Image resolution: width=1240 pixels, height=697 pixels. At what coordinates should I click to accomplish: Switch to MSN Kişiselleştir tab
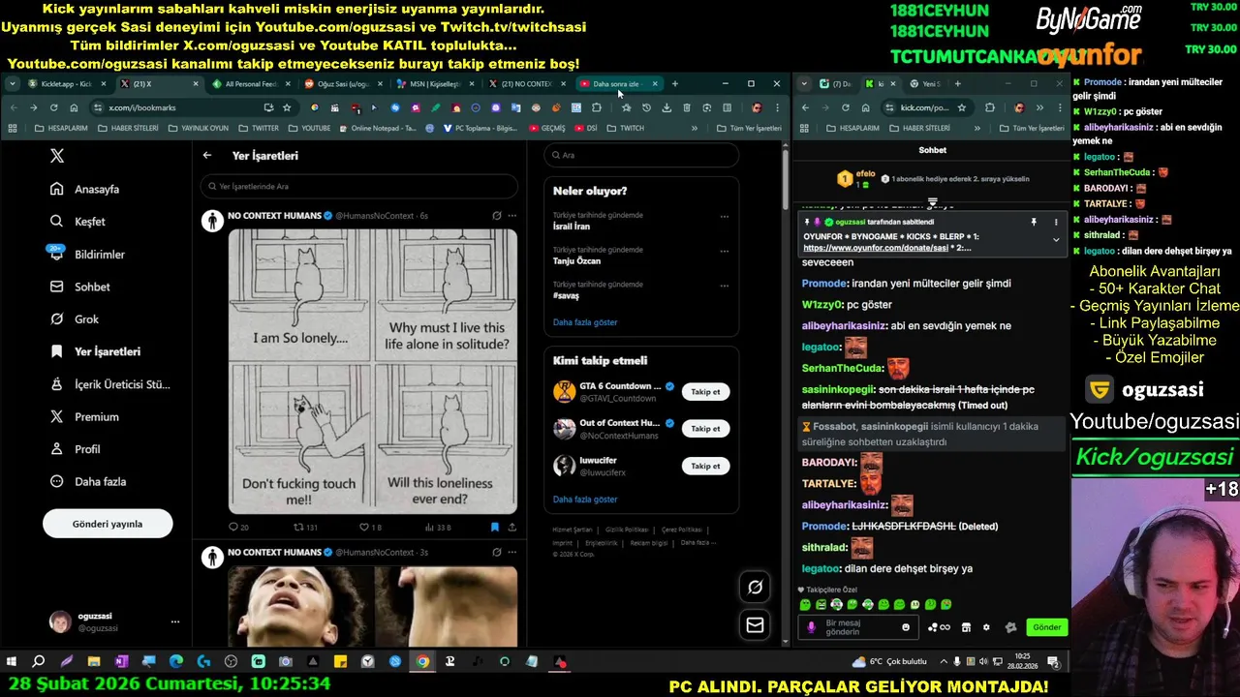click(x=433, y=84)
